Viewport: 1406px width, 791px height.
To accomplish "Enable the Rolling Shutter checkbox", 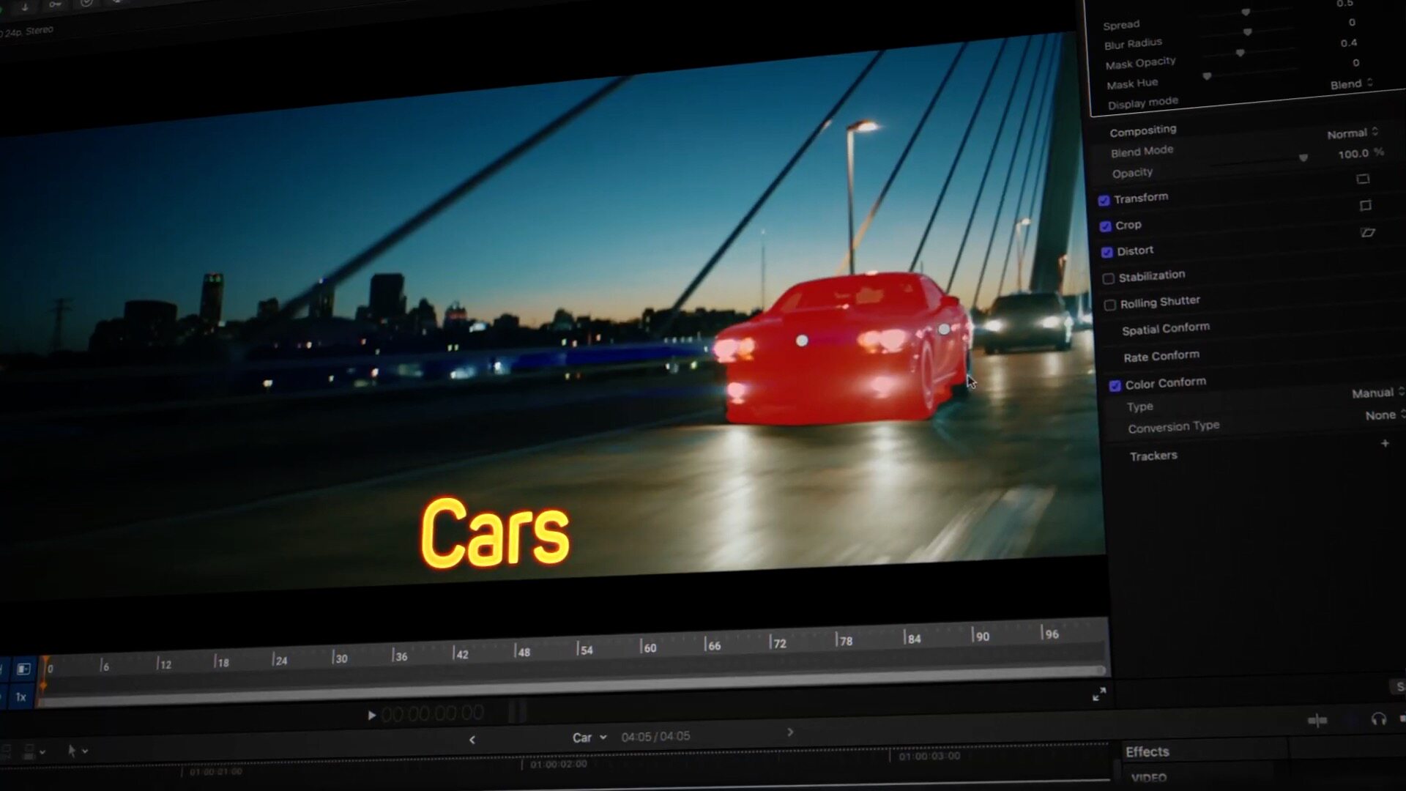I will 1110,305.
